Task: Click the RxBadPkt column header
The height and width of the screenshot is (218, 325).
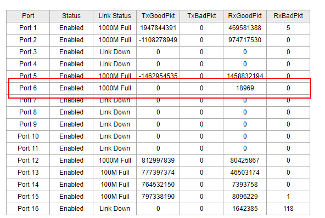Action: click(288, 16)
